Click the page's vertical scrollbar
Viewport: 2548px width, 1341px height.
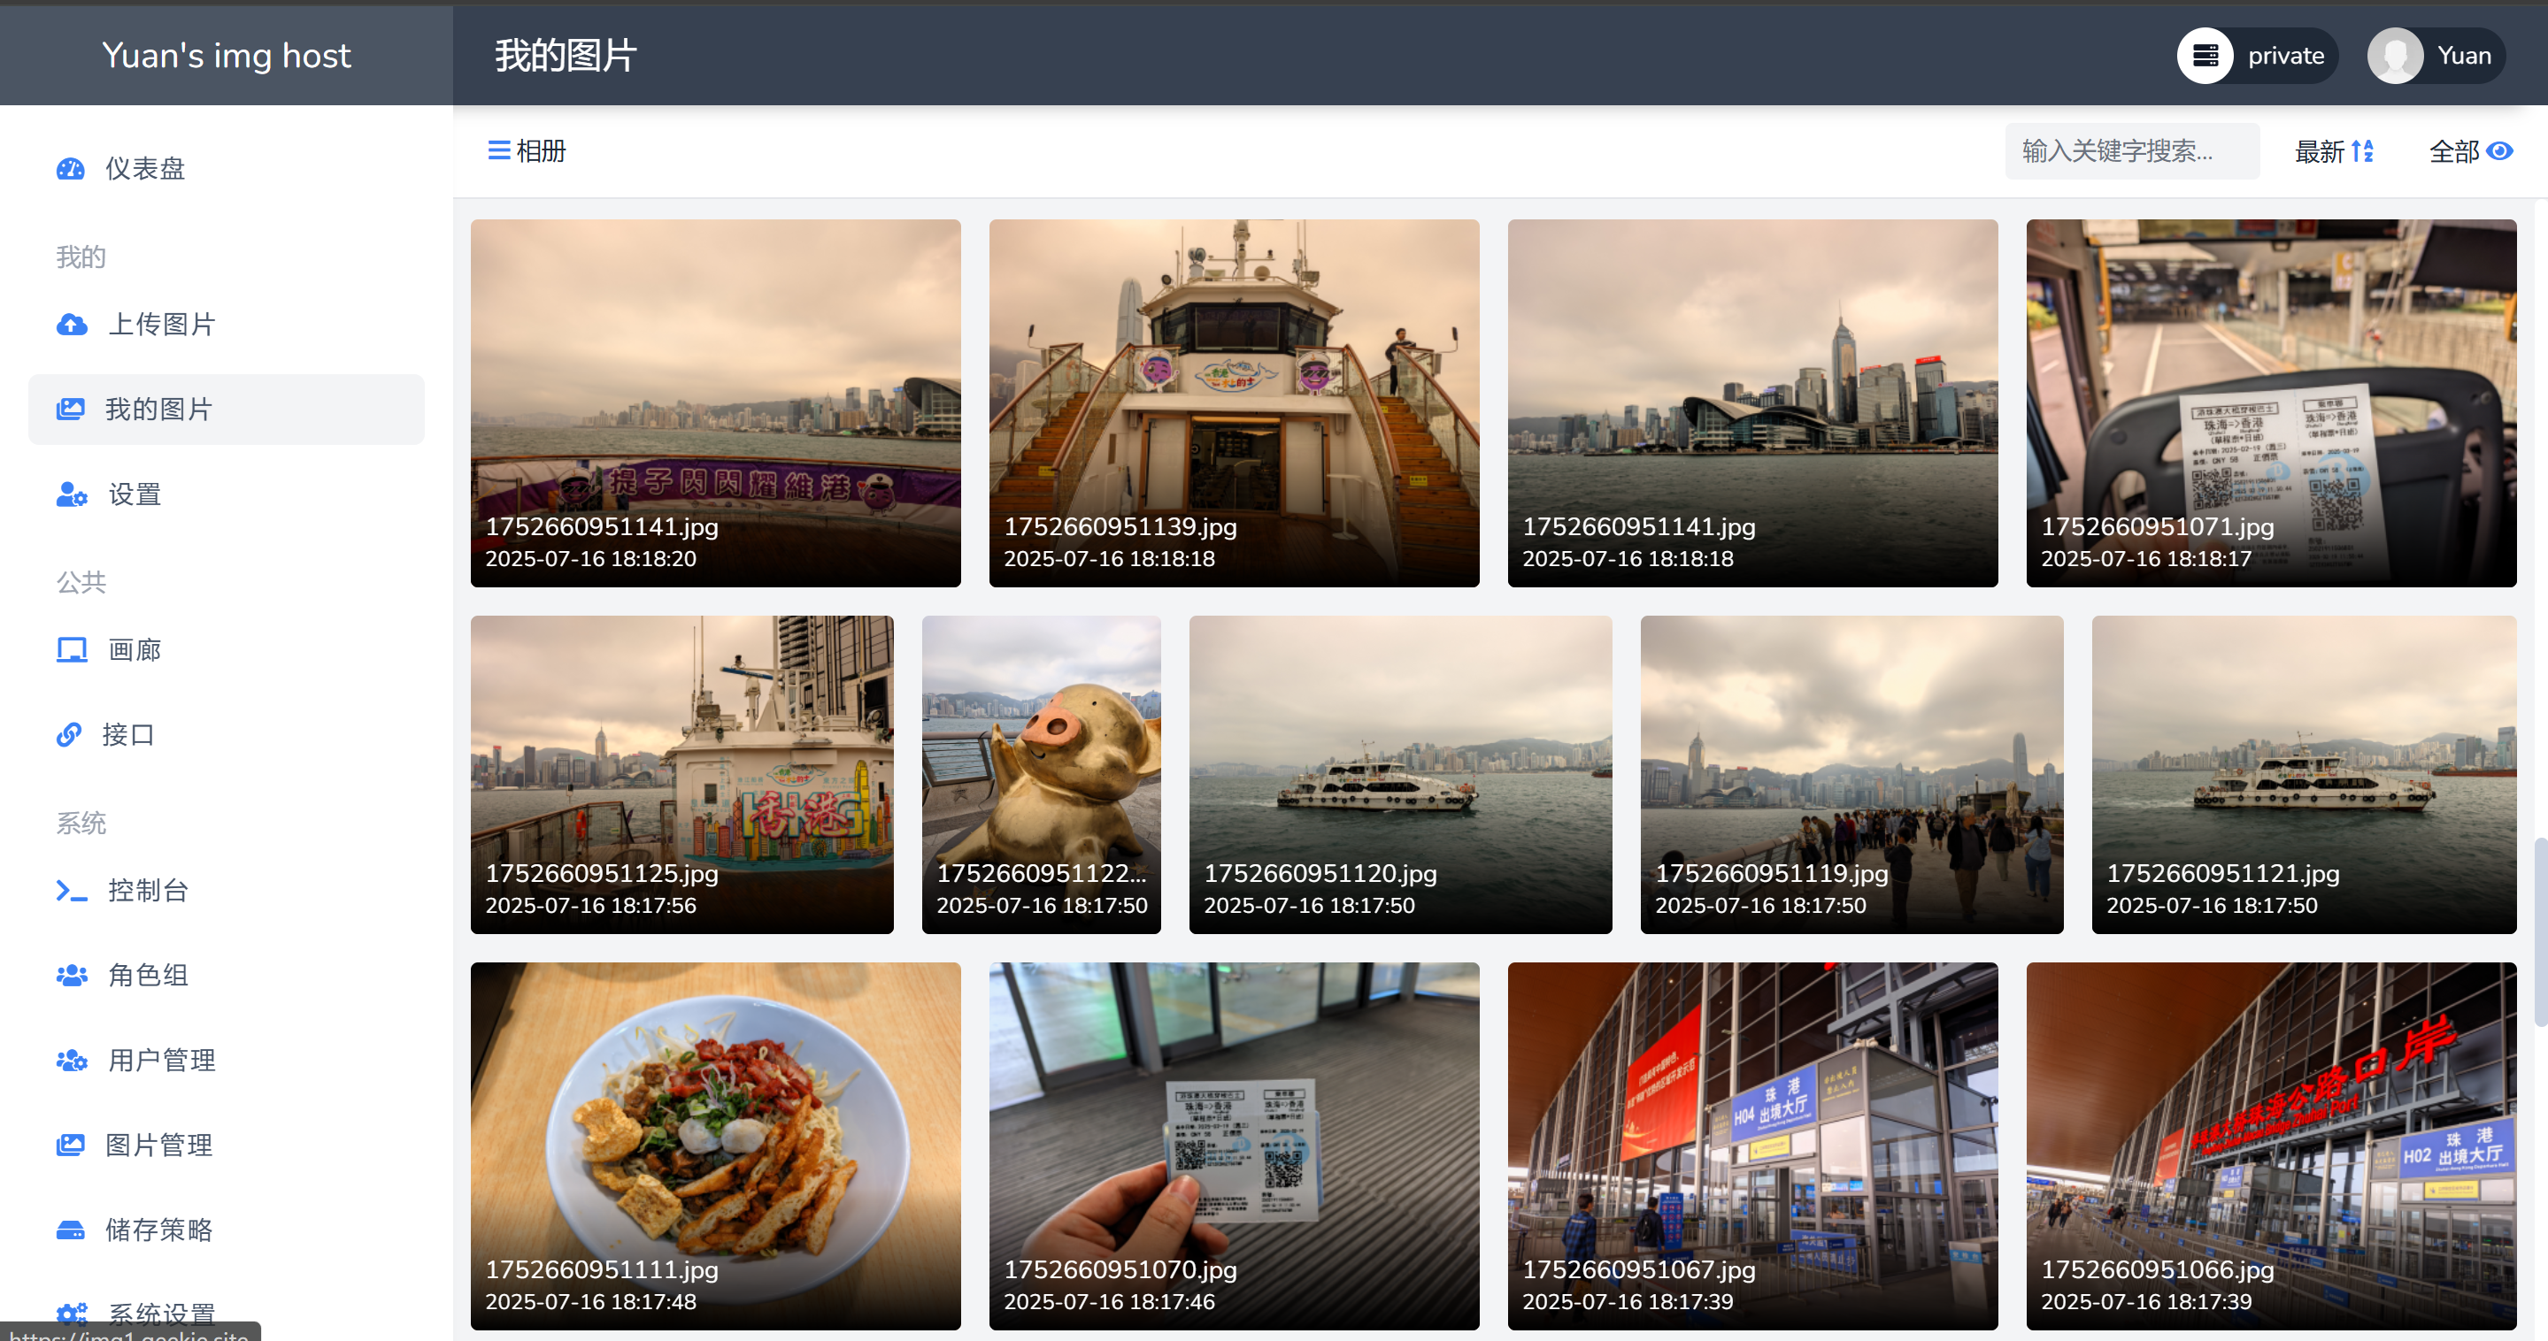(x=2539, y=932)
